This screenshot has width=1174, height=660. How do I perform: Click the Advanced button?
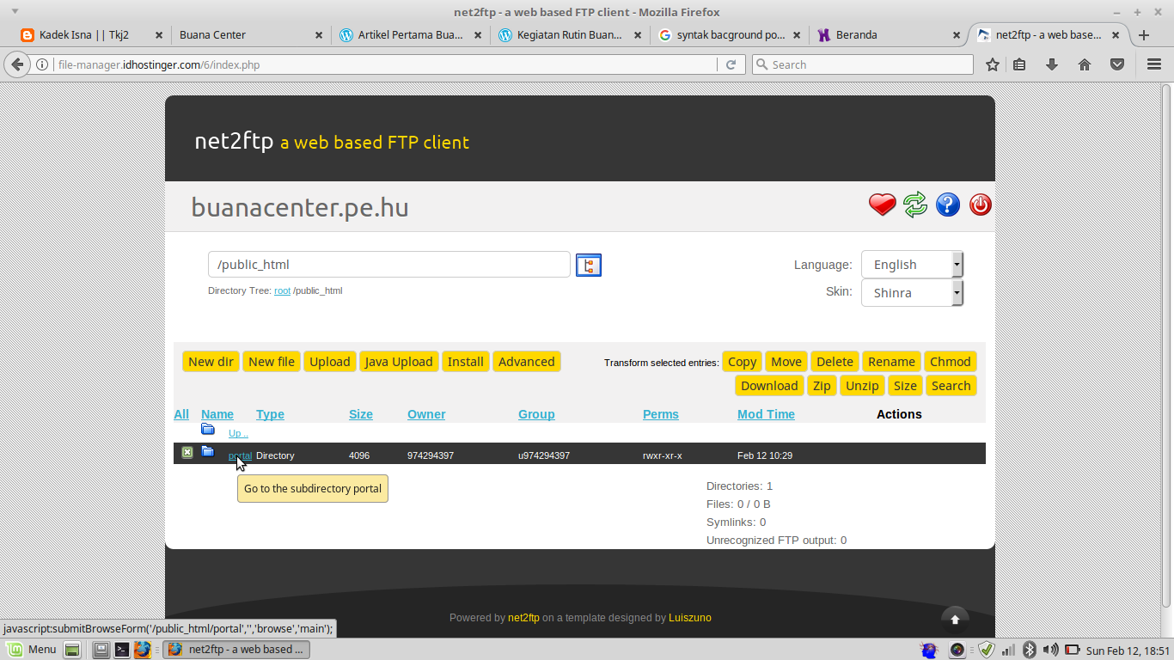pyautogui.click(x=527, y=362)
